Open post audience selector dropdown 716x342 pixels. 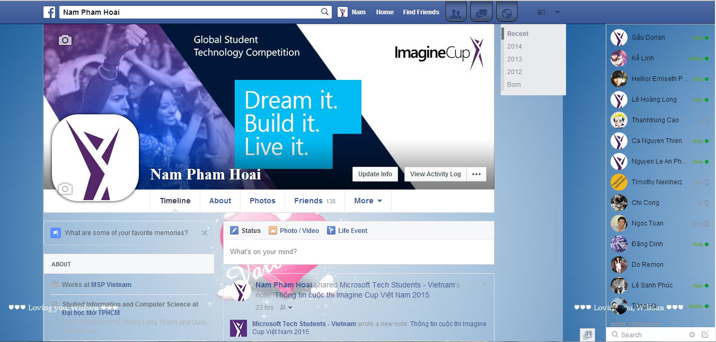(286, 308)
